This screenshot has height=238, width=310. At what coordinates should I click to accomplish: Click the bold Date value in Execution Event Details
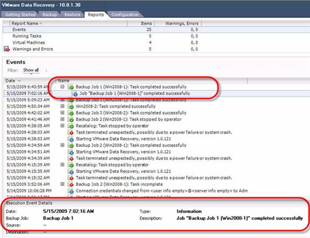click(x=68, y=211)
